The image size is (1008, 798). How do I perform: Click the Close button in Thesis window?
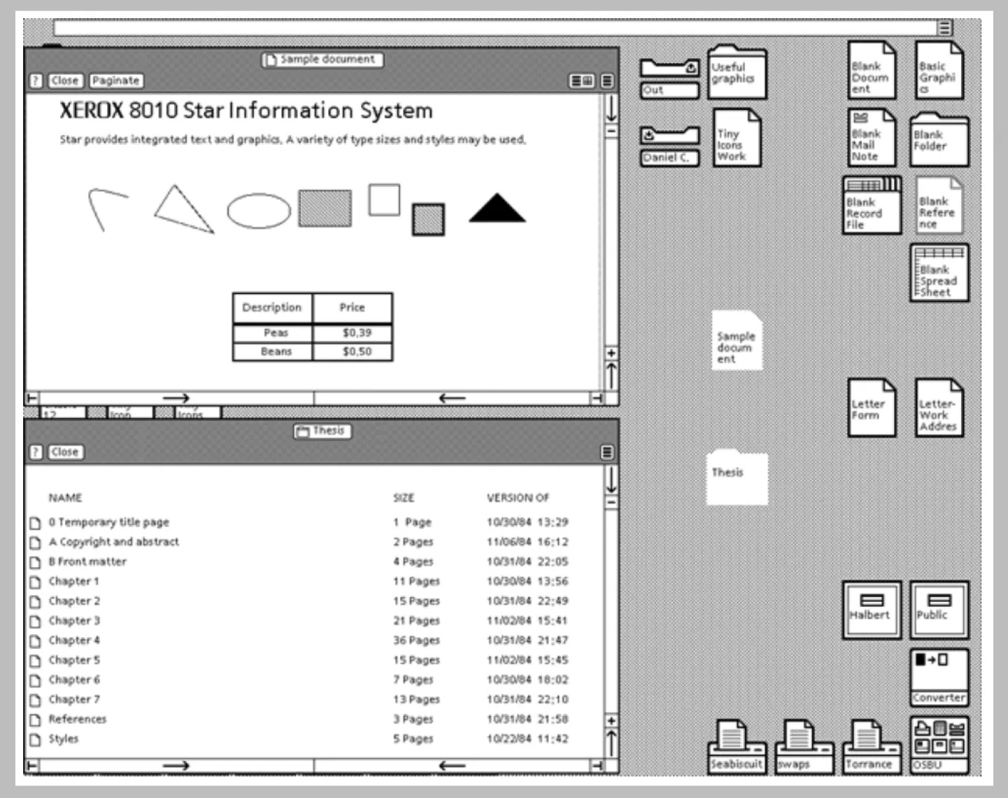click(x=65, y=452)
